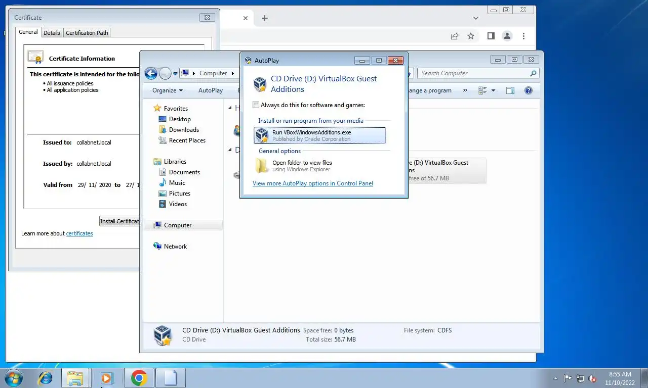The image size is (648, 388).
Task: Click the muted volume tray icon
Action: 592,378
